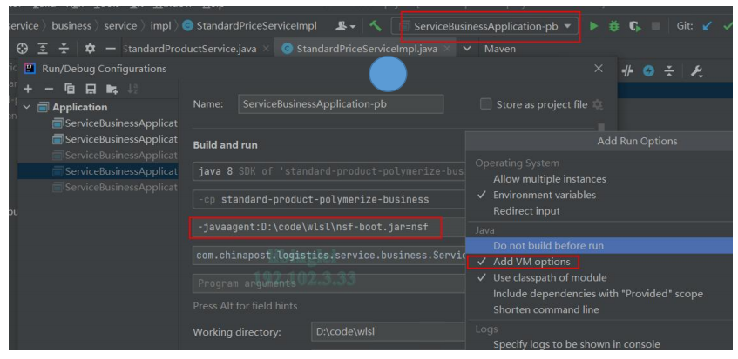738x359 pixels.
Task: Click the Save Configuration icon
Action: (91, 89)
